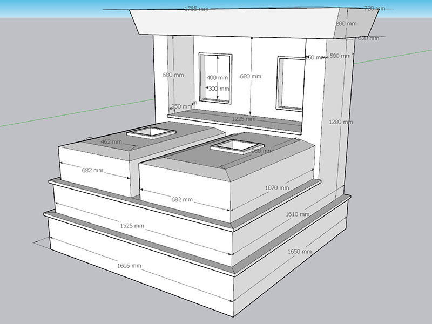Select the 350 mm dimension label

pyautogui.click(x=182, y=106)
